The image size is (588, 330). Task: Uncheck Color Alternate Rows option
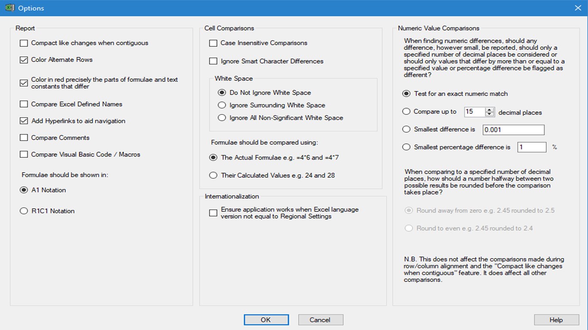(x=24, y=60)
